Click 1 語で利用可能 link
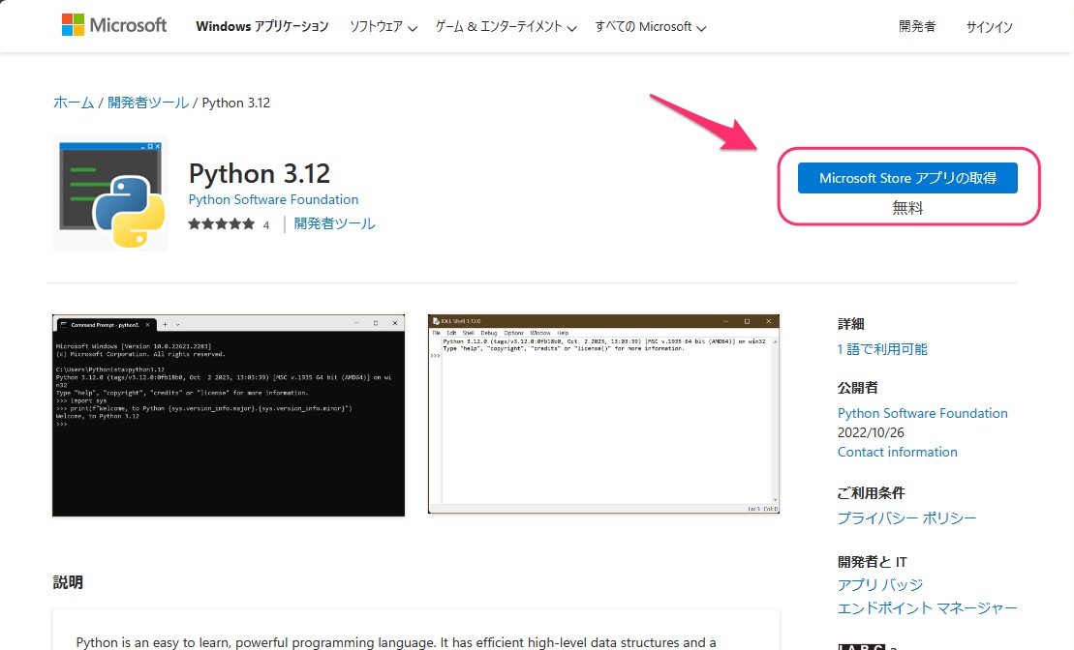The height and width of the screenshot is (650, 1074). 882,349
